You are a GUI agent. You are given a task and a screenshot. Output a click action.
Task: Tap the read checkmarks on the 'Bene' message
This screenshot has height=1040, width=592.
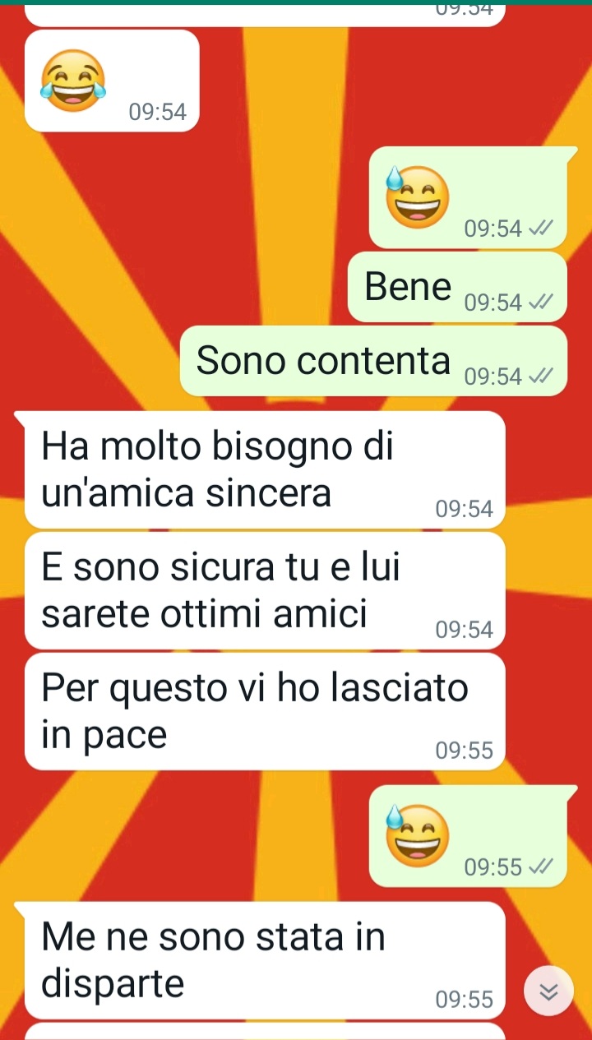(x=541, y=303)
